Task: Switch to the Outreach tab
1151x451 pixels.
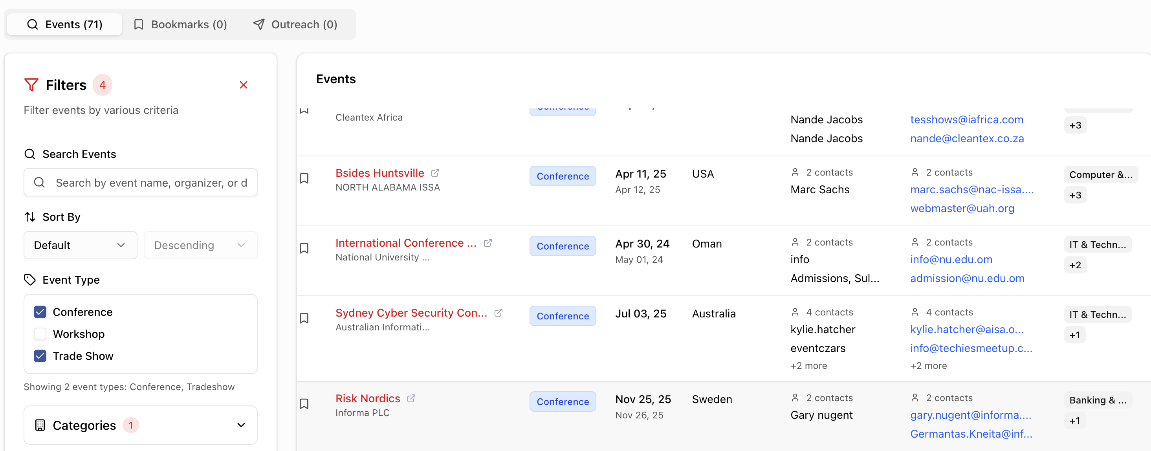Action: click(295, 24)
